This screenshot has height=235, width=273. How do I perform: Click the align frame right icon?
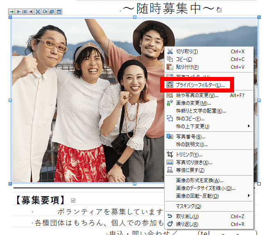coord(31,12)
